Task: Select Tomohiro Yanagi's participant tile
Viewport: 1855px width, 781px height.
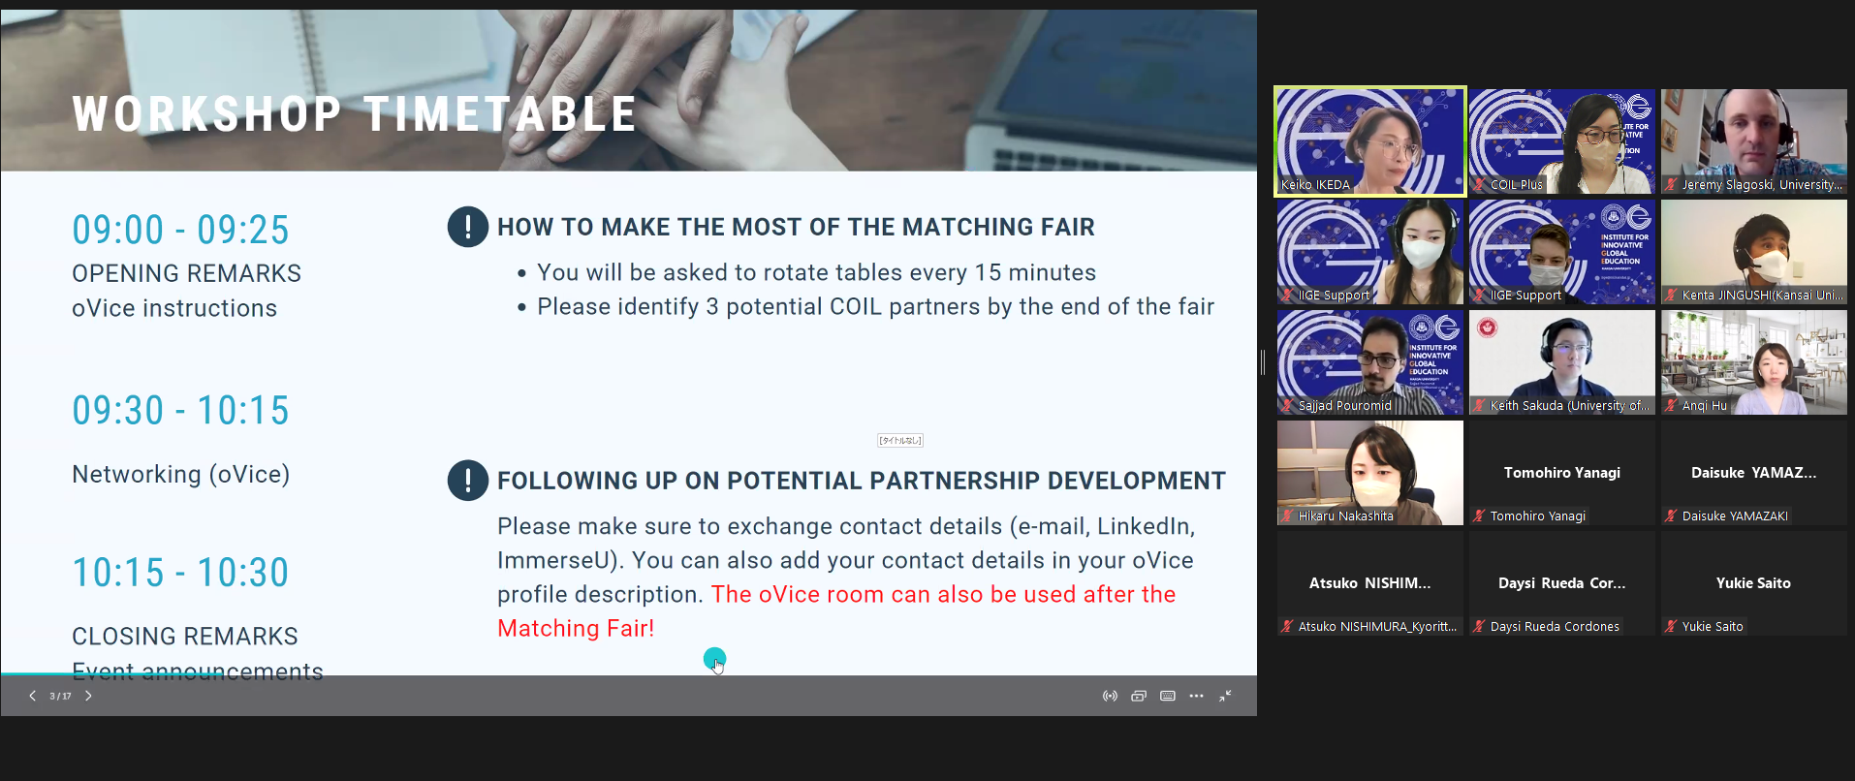Action: [x=1561, y=473]
